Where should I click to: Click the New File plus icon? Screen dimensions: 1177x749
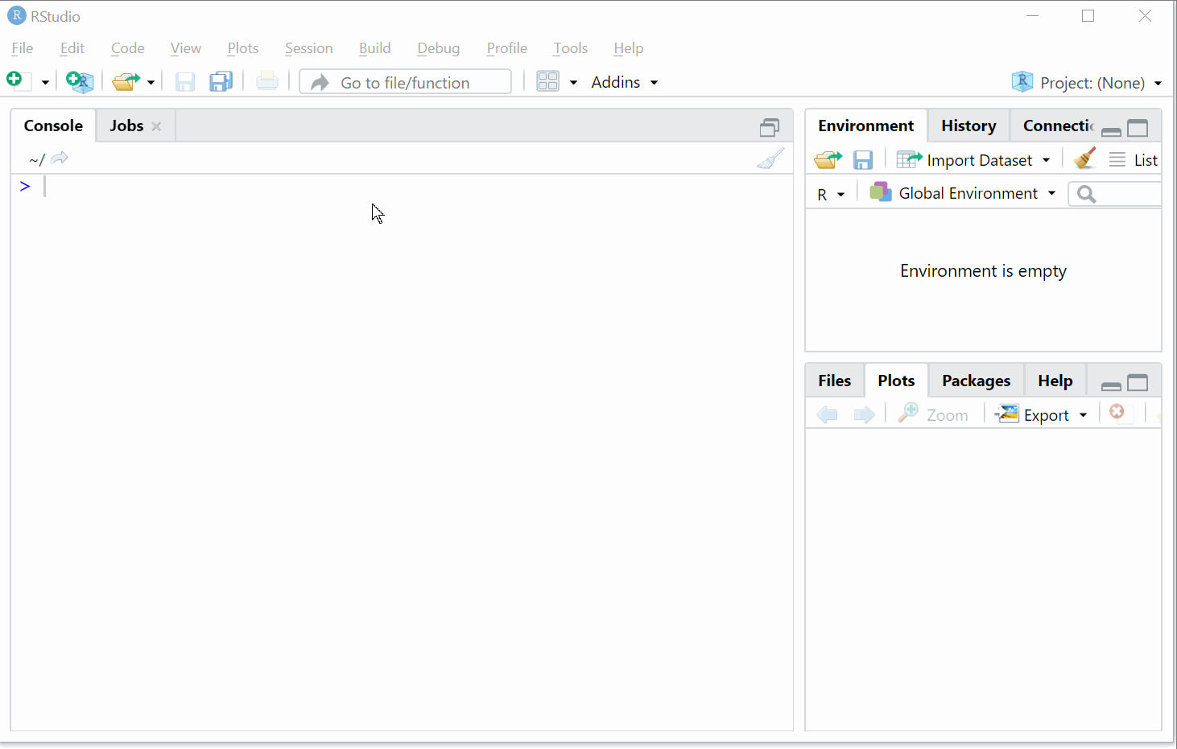click(x=18, y=81)
